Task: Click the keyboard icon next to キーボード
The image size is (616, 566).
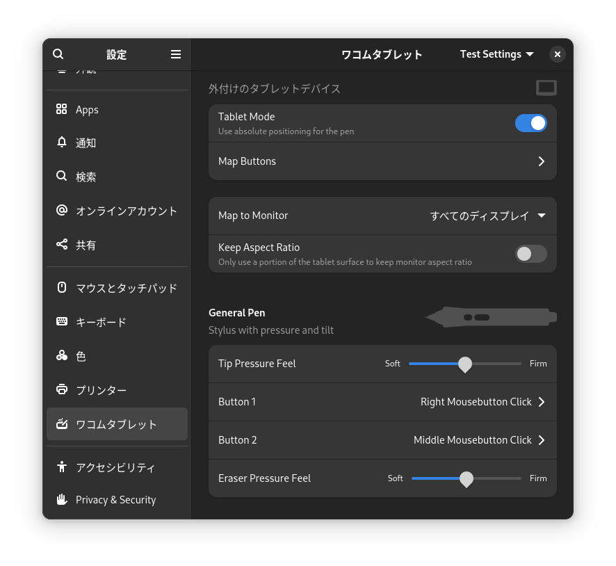Action: click(62, 321)
